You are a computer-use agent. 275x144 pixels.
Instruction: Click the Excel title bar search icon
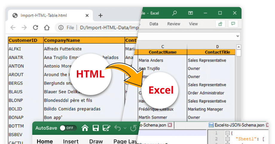click(174, 13)
